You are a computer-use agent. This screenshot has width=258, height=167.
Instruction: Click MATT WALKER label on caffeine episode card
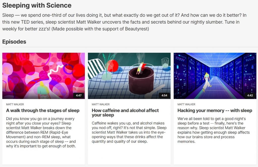(101, 104)
